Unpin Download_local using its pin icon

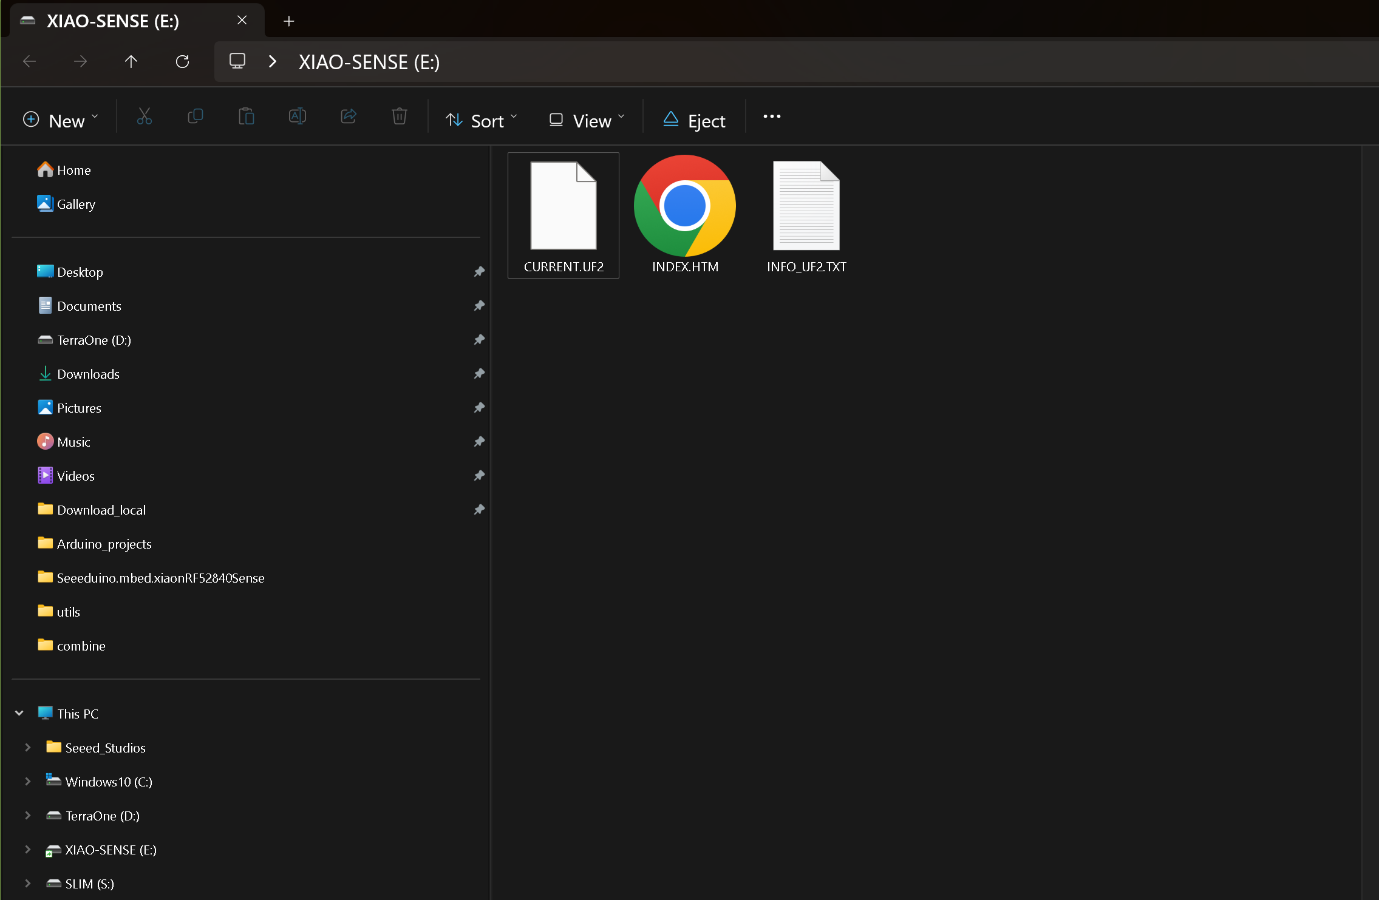[x=479, y=510]
